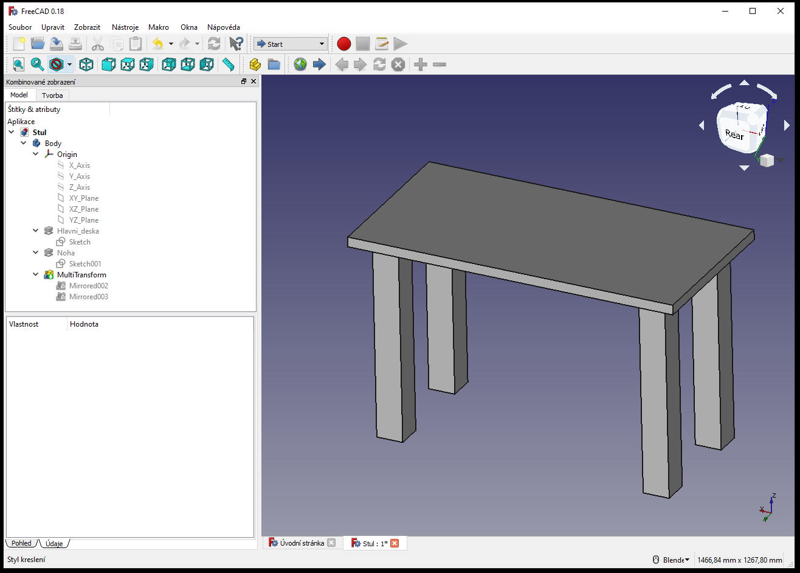This screenshot has width=800, height=573.
Task: Open the draw style dropdown arrow
Action: click(x=70, y=64)
